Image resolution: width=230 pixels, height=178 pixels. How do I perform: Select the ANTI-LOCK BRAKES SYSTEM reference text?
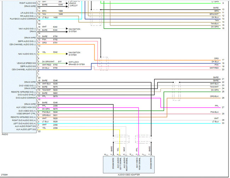[76, 63]
